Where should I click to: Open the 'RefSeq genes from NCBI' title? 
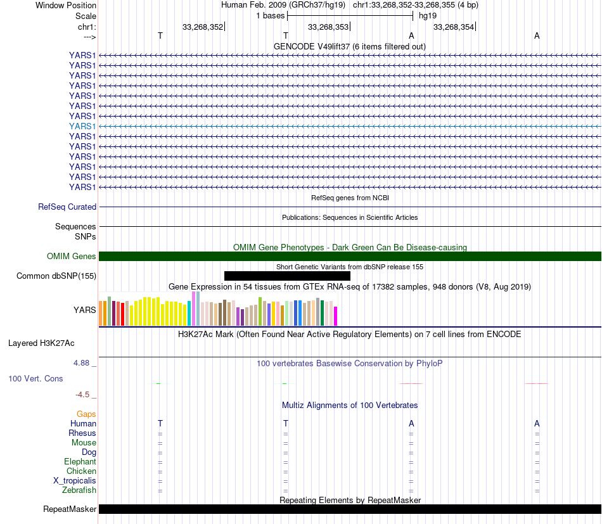[350, 198]
